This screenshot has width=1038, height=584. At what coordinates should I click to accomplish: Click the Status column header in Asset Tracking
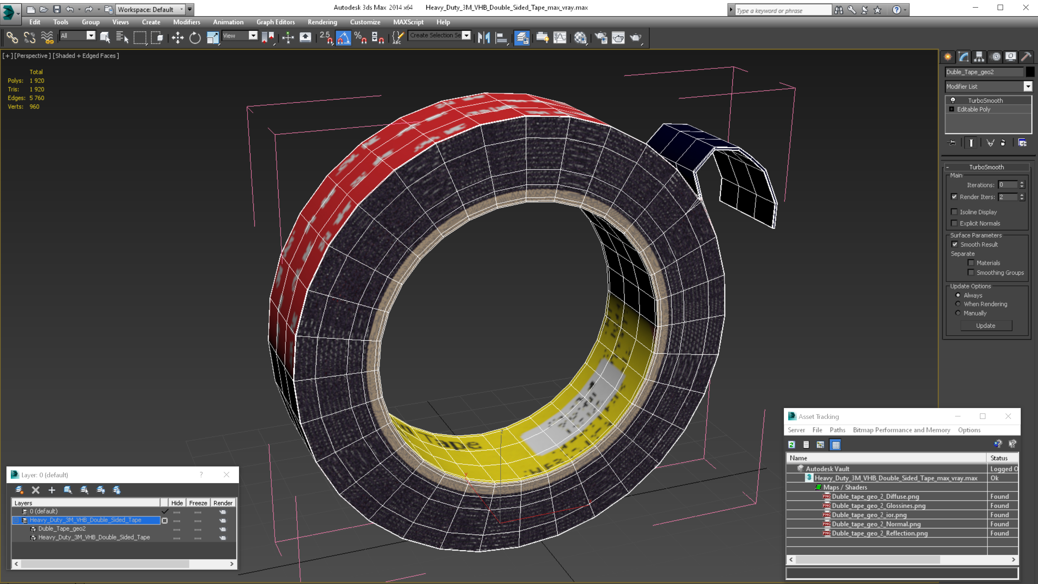[x=1002, y=458]
